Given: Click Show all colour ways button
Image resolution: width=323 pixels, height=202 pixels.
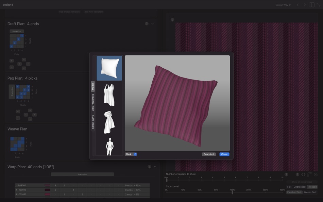Looking at the screenshot, I should click(x=302, y=182).
